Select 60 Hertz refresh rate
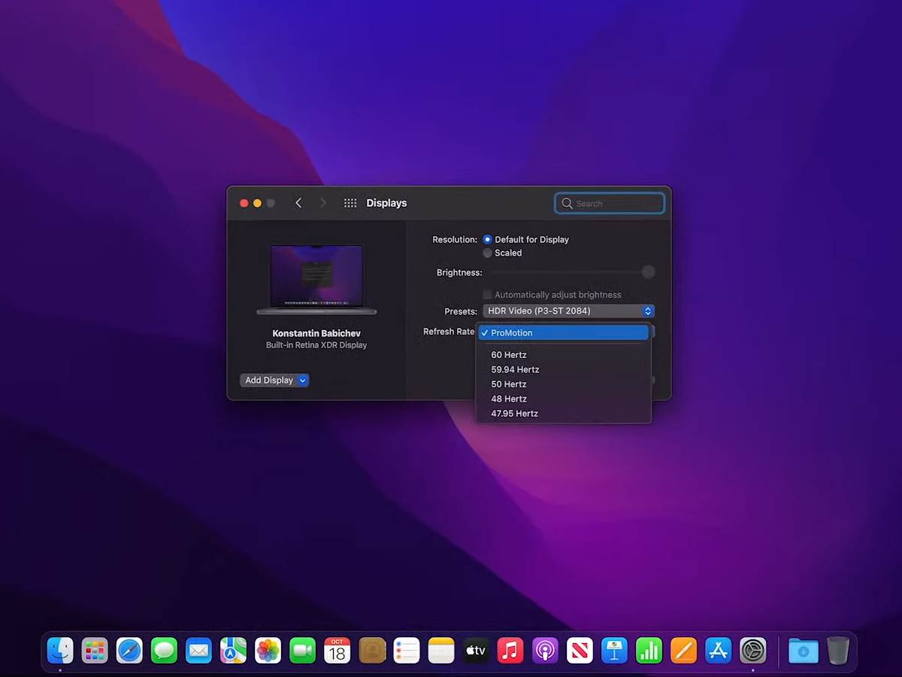 (x=509, y=354)
